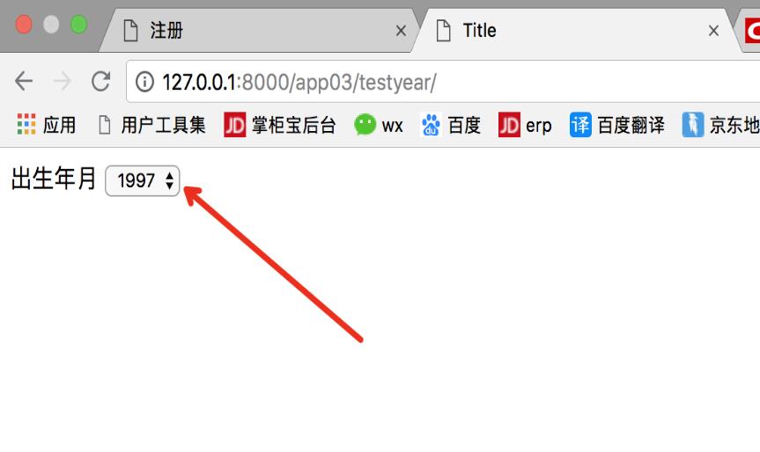The height and width of the screenshot is (452, 760).
Task: Switch to the 注册 tab
Action: click(x=259, y=31)
